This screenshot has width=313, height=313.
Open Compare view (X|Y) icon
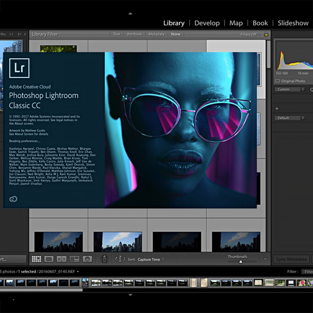(61, 259)
